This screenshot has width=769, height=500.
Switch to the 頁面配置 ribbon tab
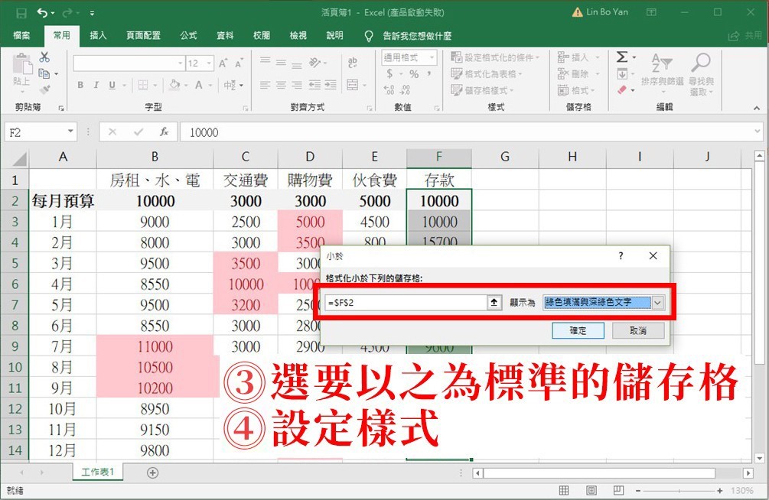tap(143, 35)
